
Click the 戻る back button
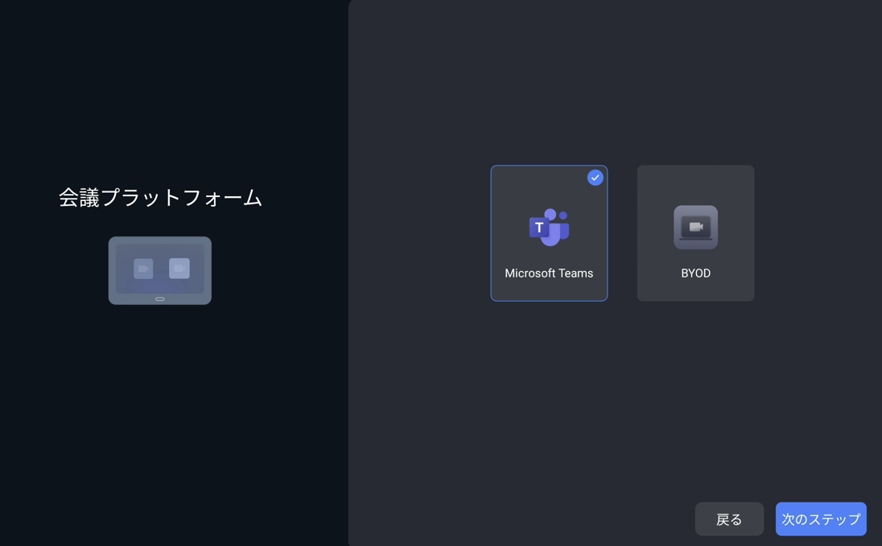click(x=730, y=519)
